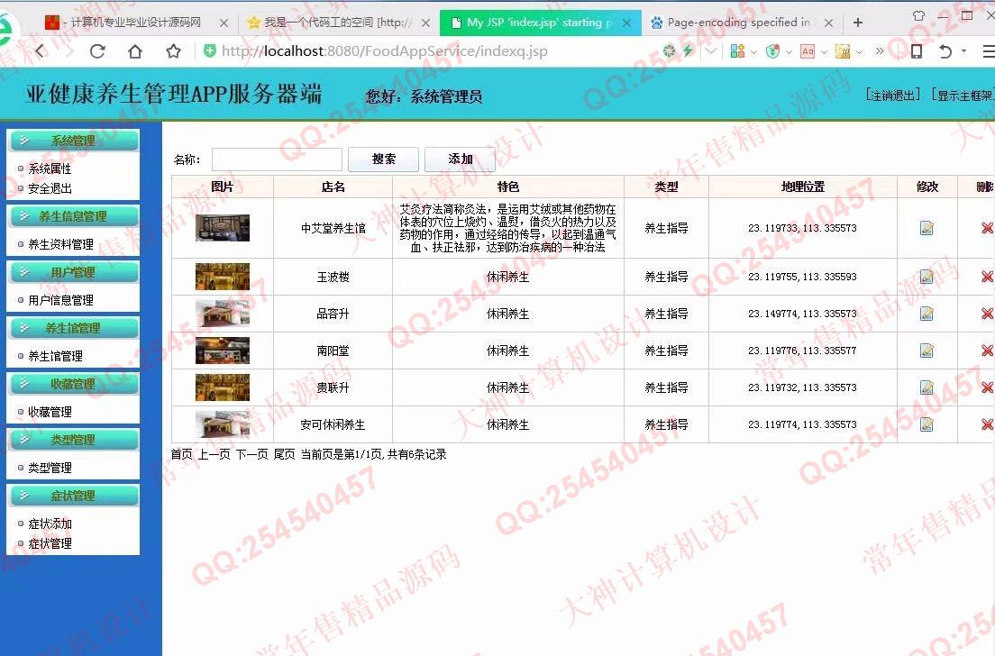Click the undo arrow icon in toolbar

point(945,51)
